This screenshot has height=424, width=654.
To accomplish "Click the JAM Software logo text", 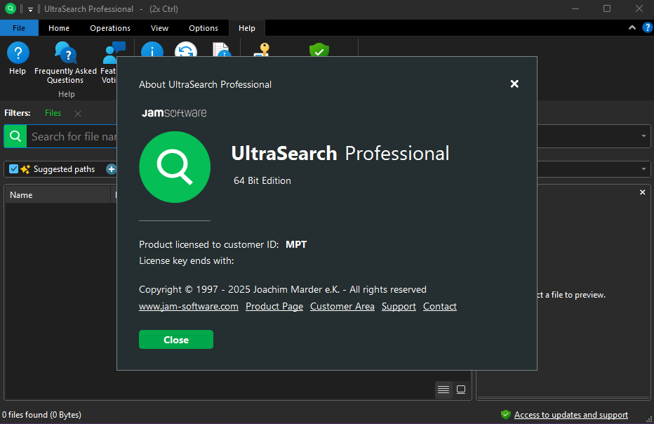I will click(x=174, y=113).
